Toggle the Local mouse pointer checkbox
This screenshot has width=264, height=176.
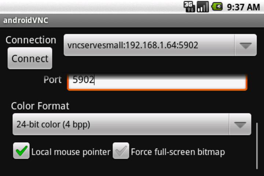pyautogui.click(x=21, y=151)
